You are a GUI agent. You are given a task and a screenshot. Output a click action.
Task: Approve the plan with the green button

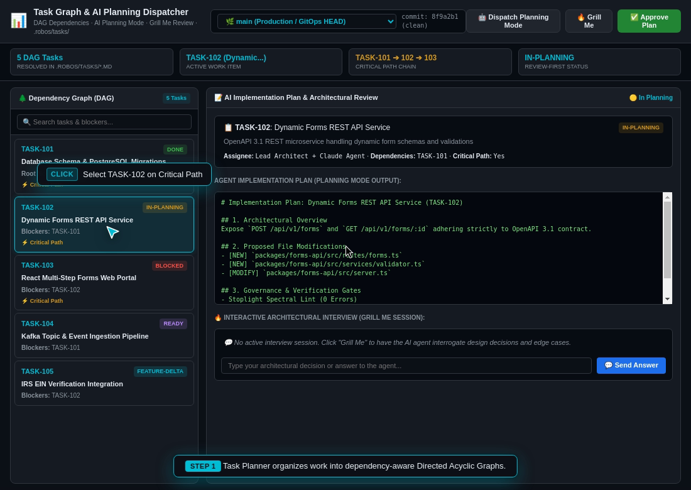click(x=649, y=21)
